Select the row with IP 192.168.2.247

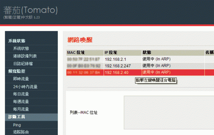coord(140,66)
